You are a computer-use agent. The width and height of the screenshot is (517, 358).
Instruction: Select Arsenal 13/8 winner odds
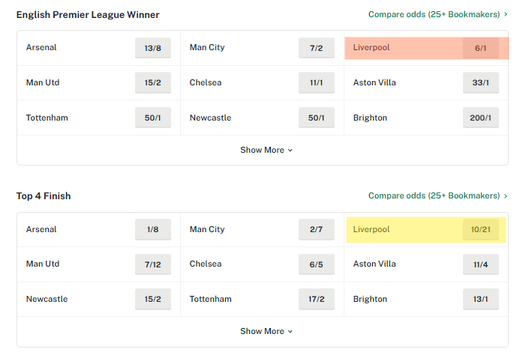tap(153, 48)
